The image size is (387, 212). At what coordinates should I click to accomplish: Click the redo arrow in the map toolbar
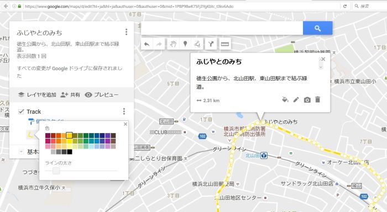point(159,44)
